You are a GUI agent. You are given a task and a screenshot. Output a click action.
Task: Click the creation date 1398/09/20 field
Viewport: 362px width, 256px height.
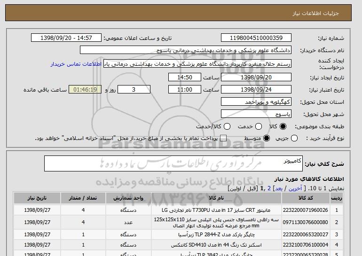[256, 77]
